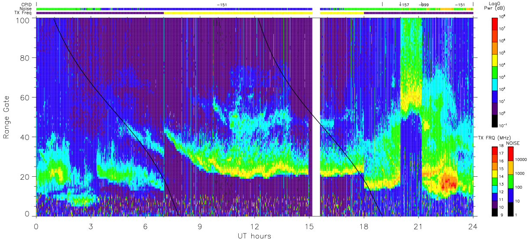Select the 'Noise' row label above plot
The height and width of the screenshot is (245, 532).
point(26,9)
